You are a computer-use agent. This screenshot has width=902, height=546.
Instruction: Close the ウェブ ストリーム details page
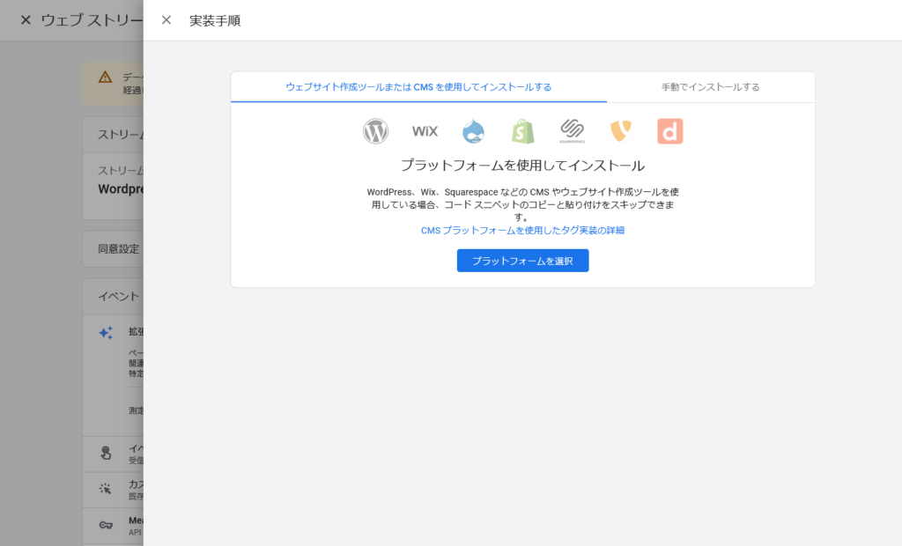coord(25,20)
